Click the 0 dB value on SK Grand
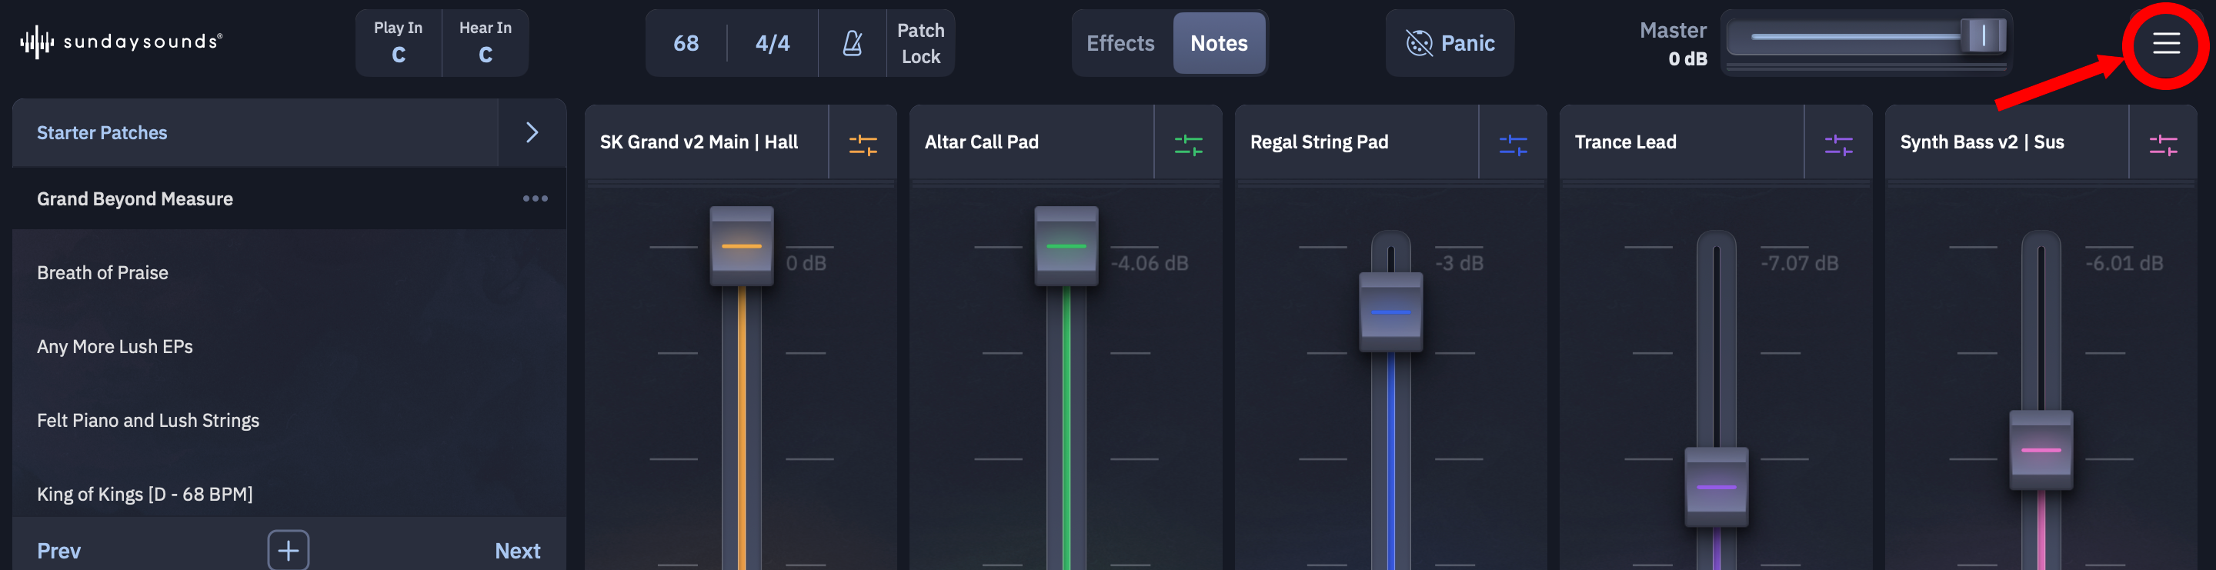This screenshot has height=570, width=2216. click(x=806, y=263)
